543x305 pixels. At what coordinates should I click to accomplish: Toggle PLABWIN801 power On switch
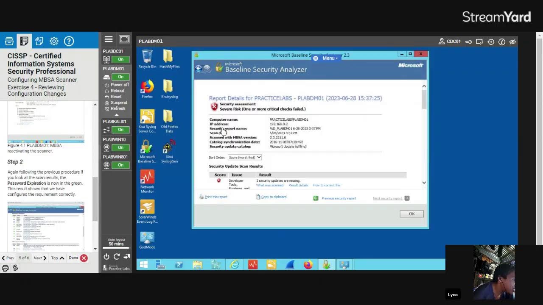(121, 165)
